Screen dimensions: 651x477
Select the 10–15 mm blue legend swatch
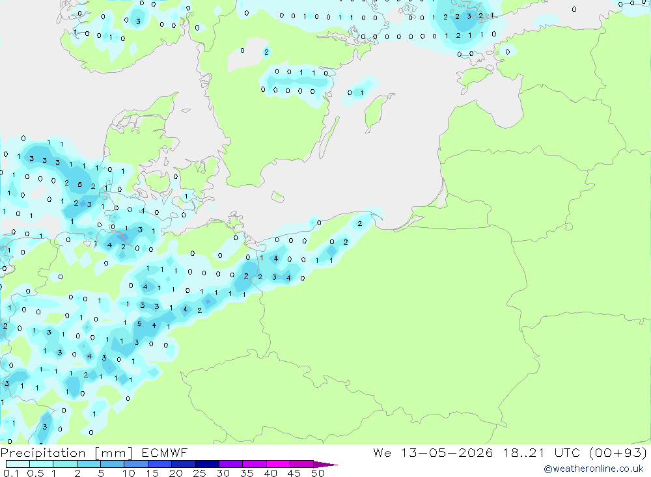136,464
